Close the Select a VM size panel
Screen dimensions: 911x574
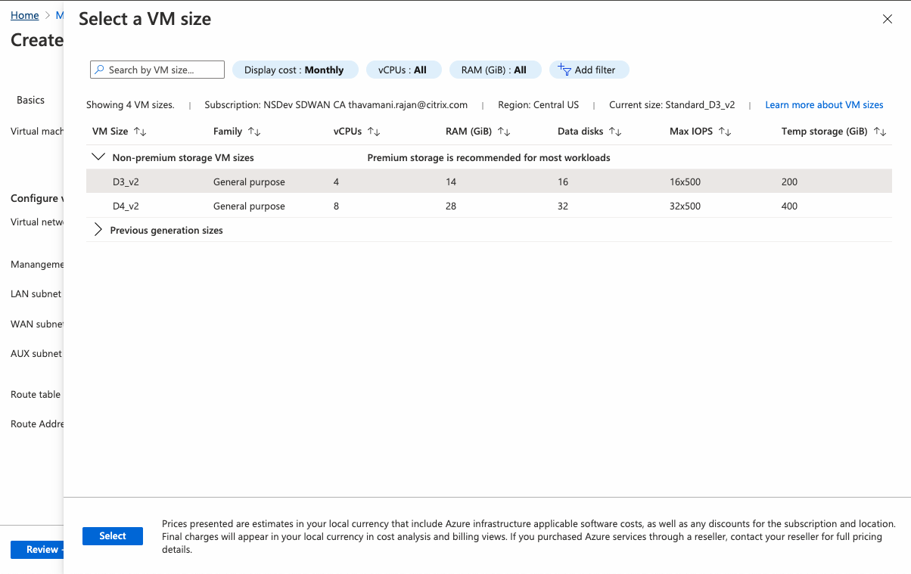(888, 19)
